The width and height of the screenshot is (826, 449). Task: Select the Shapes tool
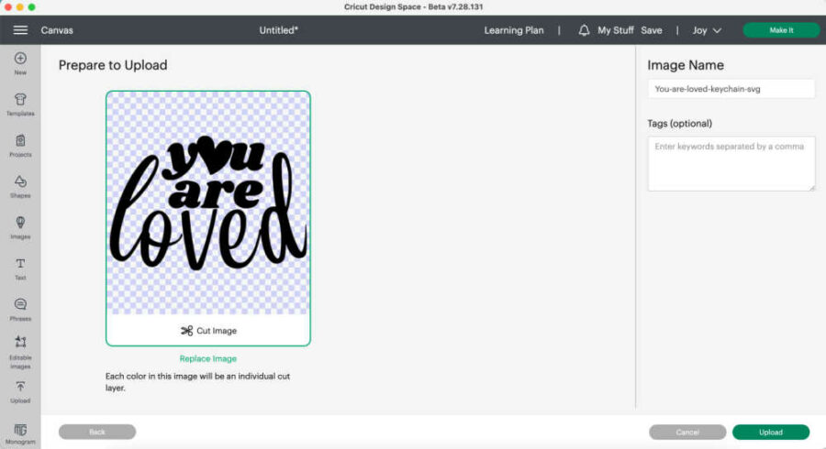pyautogui.click(x=20, y=186)
